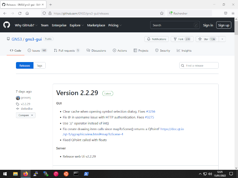Bookmark this page with the star icon
The width and height of the screenshot is (238, 178).
(x=162, y=13)
